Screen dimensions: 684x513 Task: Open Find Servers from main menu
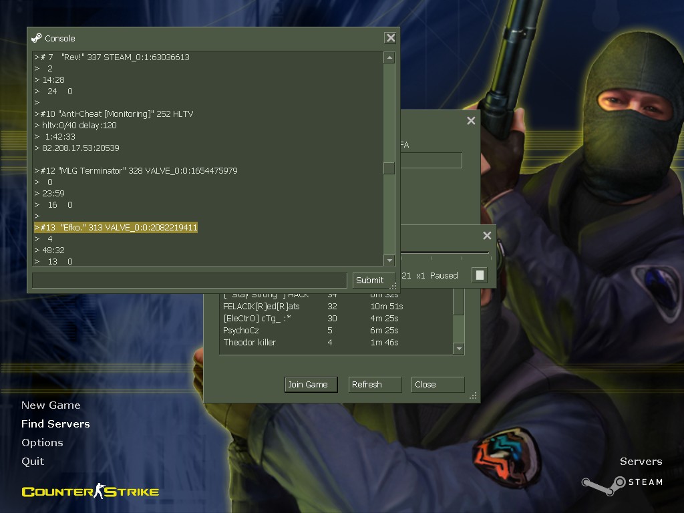point(56,424)
